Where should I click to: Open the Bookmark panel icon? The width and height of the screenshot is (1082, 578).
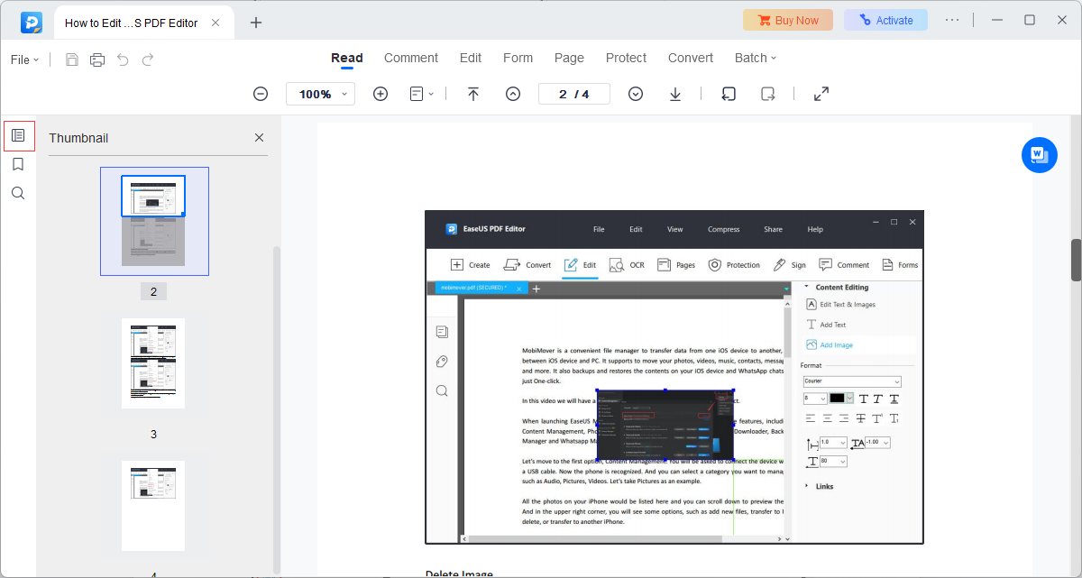(x=18, y=164)
